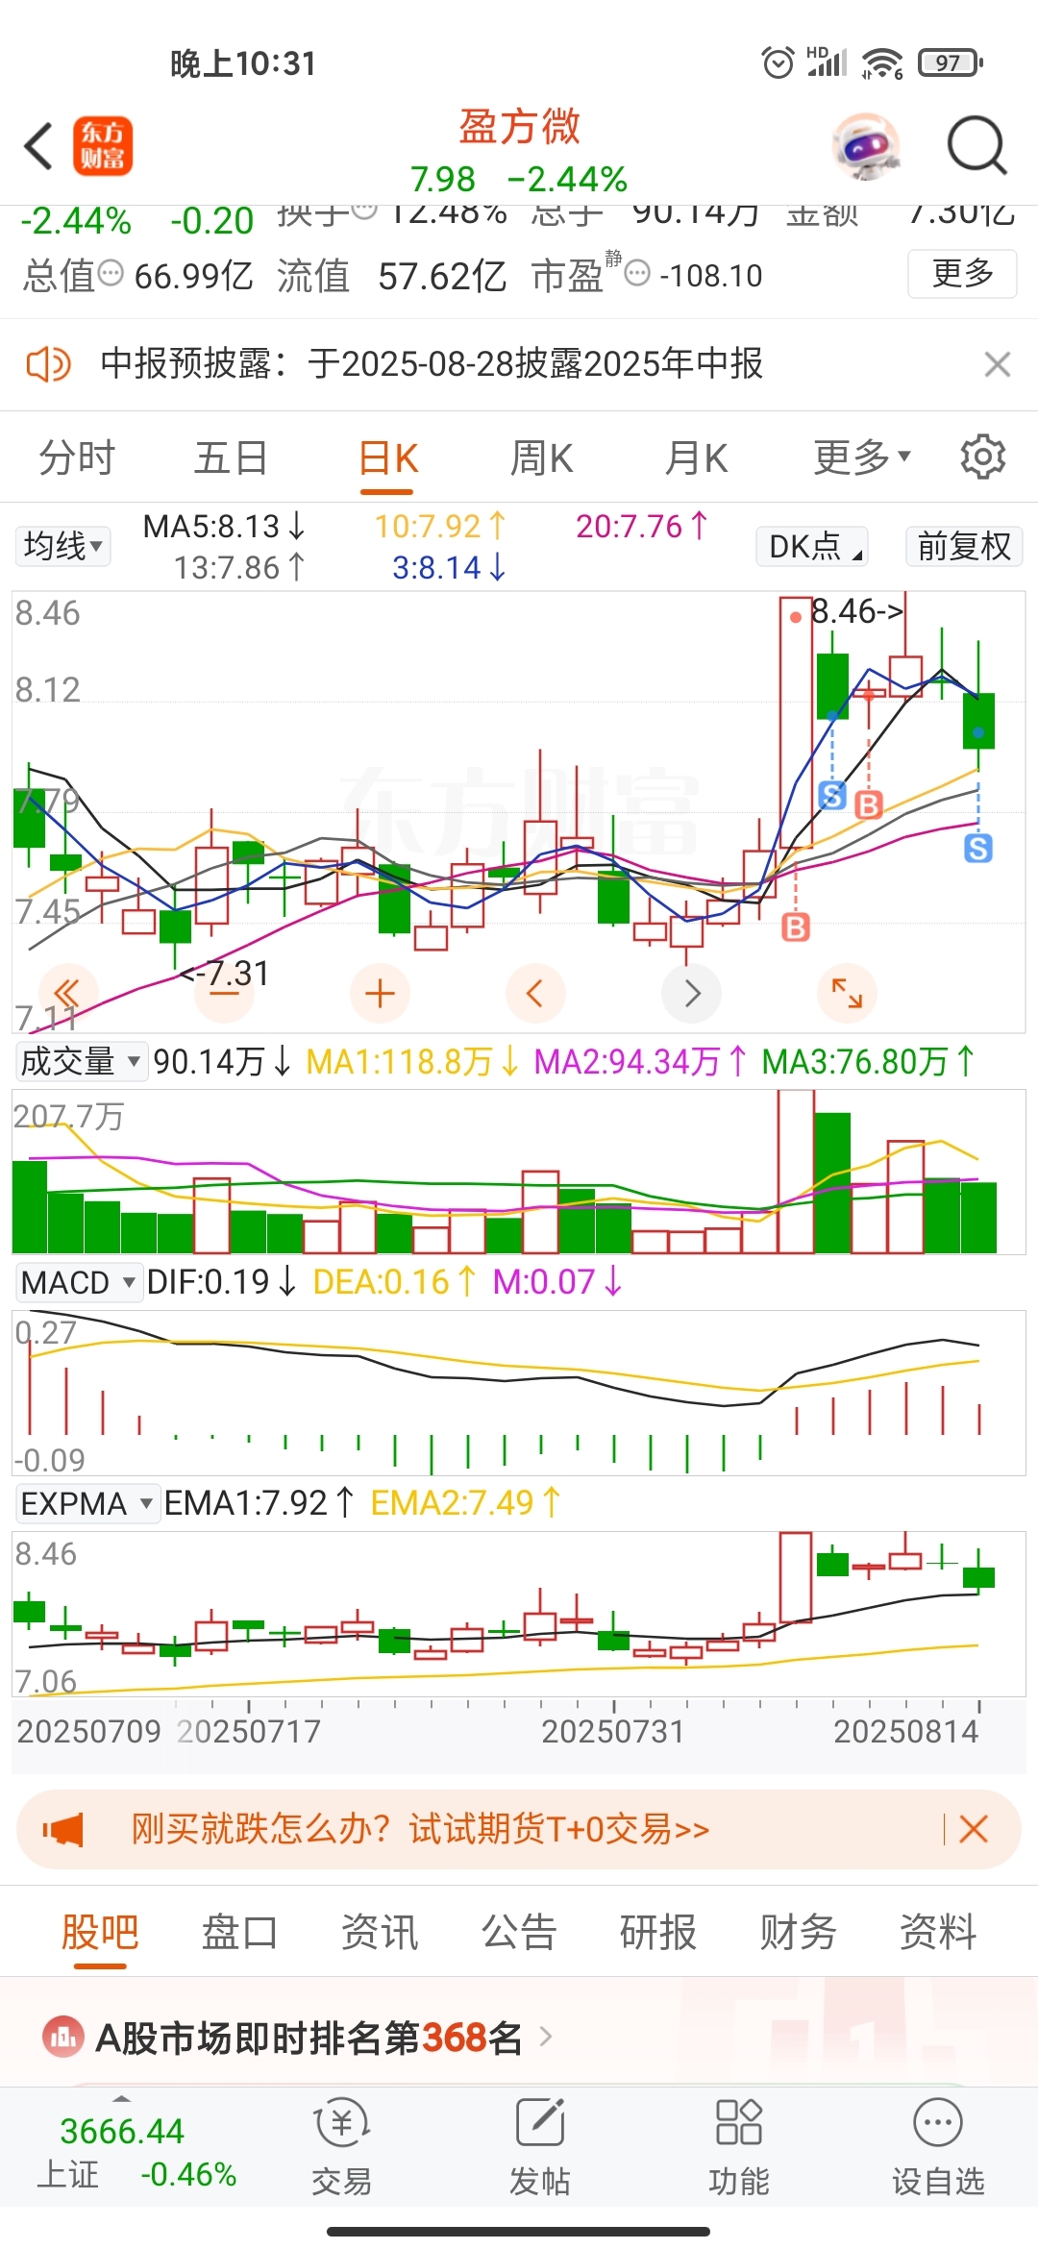This screenshot has width=1038, height=2249.
Task: Tap the A股市场 ranking icon
Action: coord(63,2036)
